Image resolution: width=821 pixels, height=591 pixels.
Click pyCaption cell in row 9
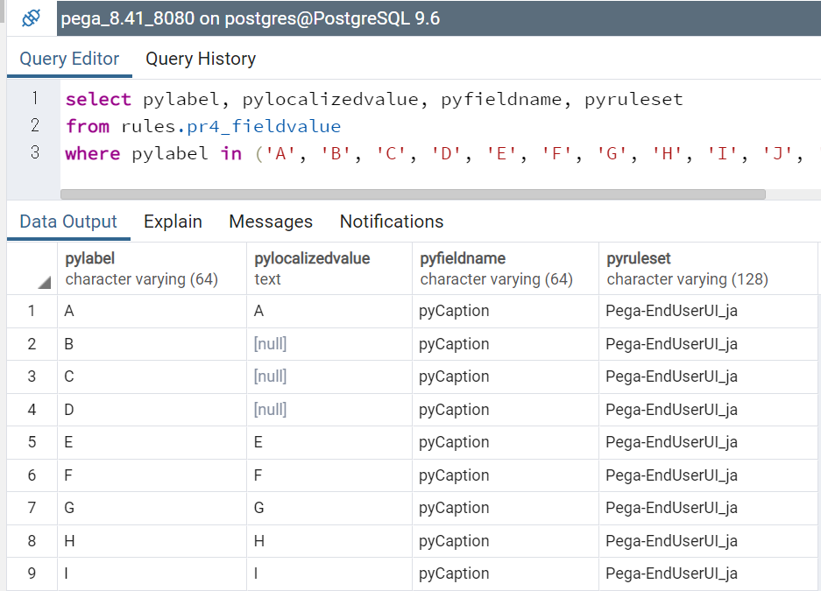506,573
